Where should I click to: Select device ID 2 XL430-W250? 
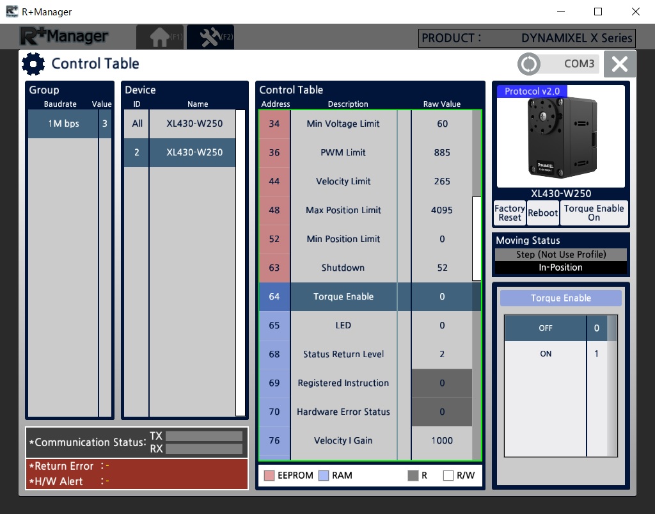(x=180, y=152)
